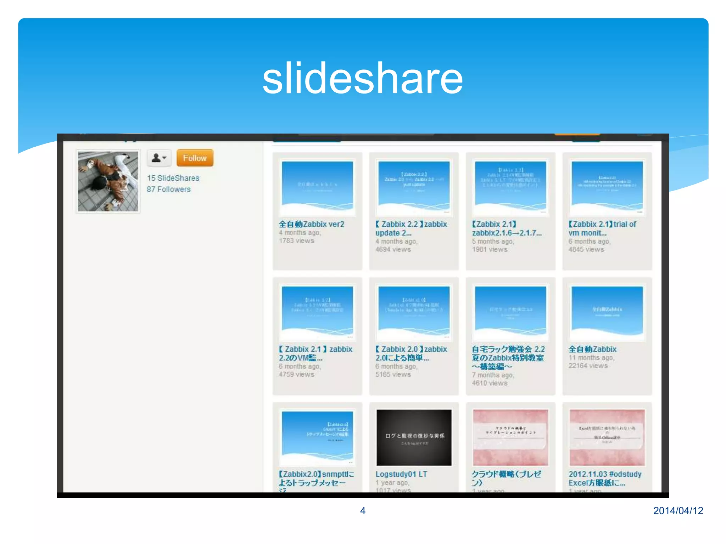
Task: Open thumbnail of zabbix 2.0による簡単 presentation
Action: coord(414,312)
